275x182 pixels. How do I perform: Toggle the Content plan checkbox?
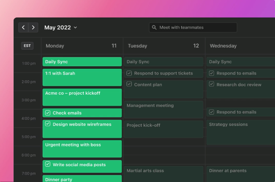(129, 85)
